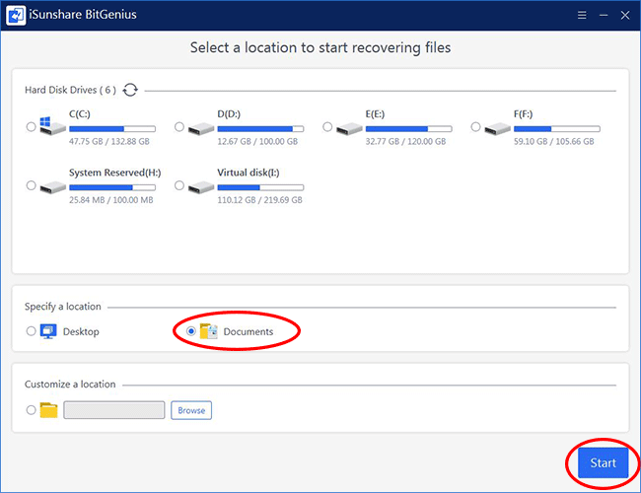Click the E(E:) drive icon
This screenshot has height=493, width=641.
349,127
